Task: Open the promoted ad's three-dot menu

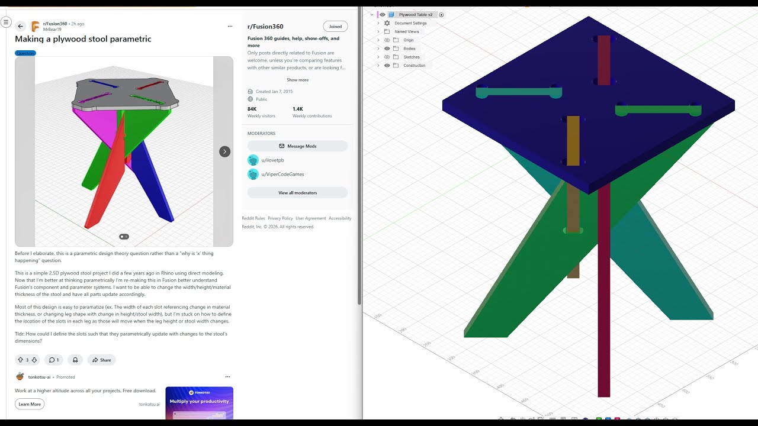Action: click(227, 377)
